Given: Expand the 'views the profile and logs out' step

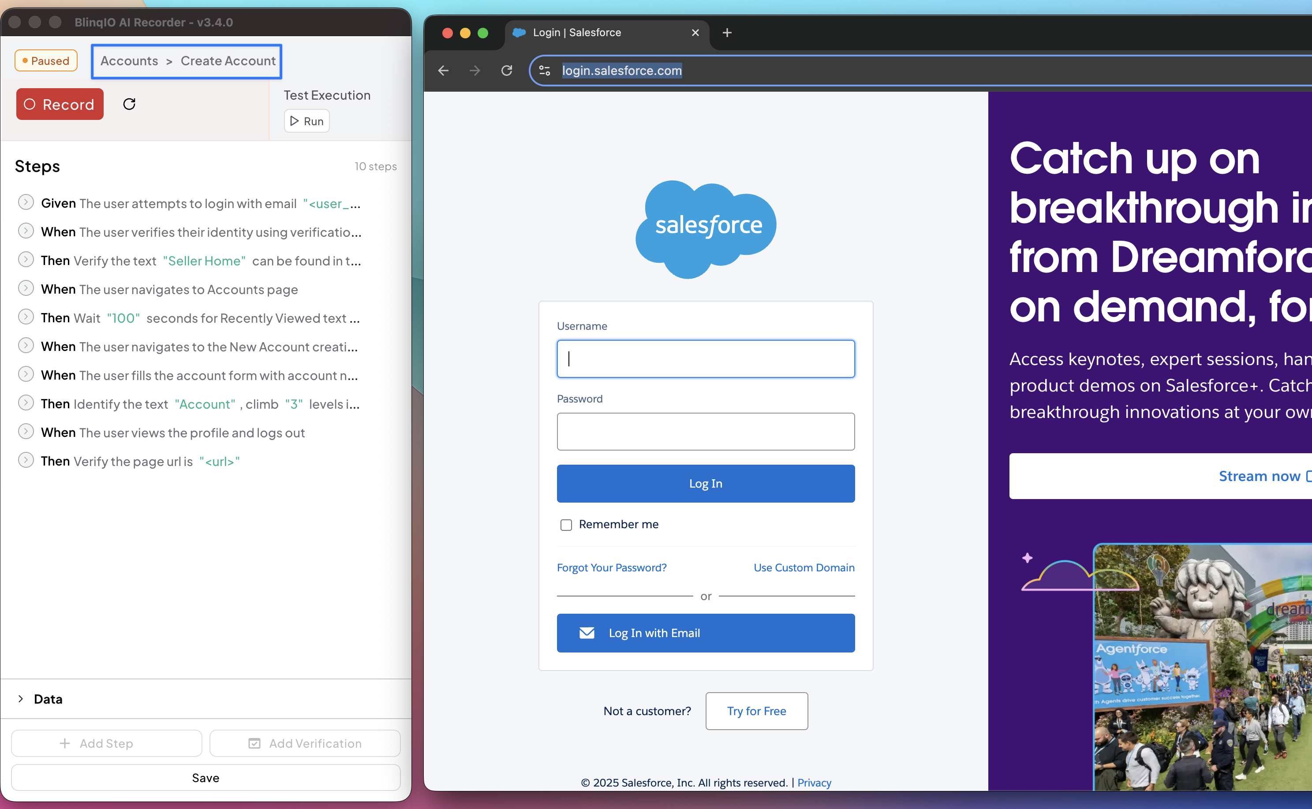Looking at the screenshot, I should 26,431.
